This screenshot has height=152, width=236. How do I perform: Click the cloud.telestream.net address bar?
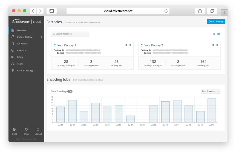pos(118,11)
